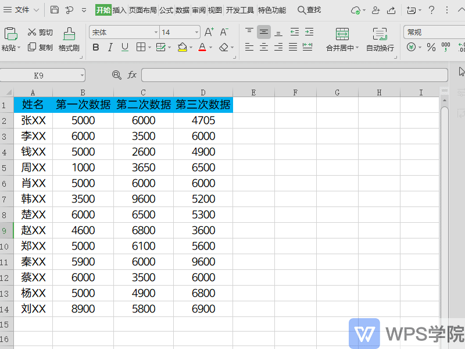This screenshot has height=349, width=465.
Task: Click the eraser clear-format icon
Action: pyautogui.click(x=224, y=48)
